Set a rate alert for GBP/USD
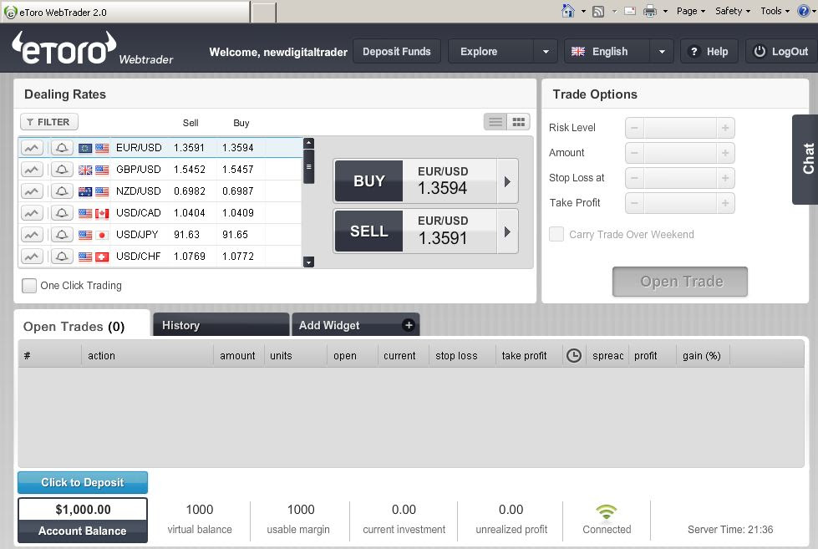Viewport: 818px width, 549px height. (62, 169)
